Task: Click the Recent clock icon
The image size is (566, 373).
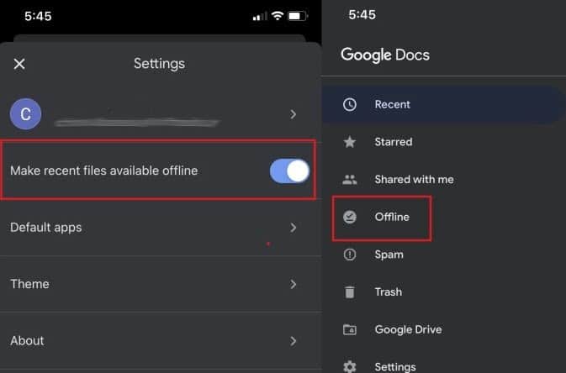Action: 349,104
